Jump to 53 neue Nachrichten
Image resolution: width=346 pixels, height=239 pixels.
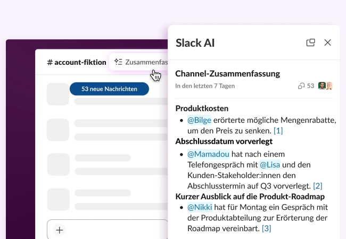109,89
